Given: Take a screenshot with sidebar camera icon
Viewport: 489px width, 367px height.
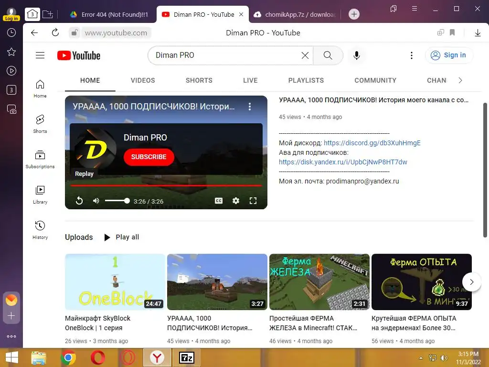Looking at the screenshot, I should click(x=11, y=109).
